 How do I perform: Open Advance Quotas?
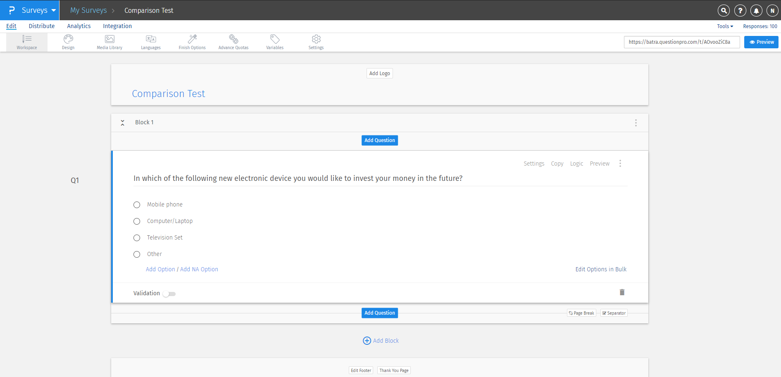point(233,42)
